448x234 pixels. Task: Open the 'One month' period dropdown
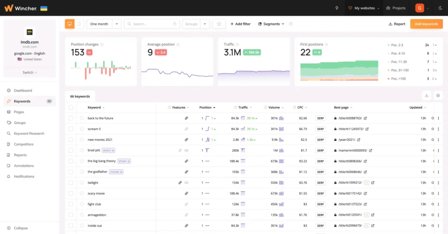click(104, 24)
